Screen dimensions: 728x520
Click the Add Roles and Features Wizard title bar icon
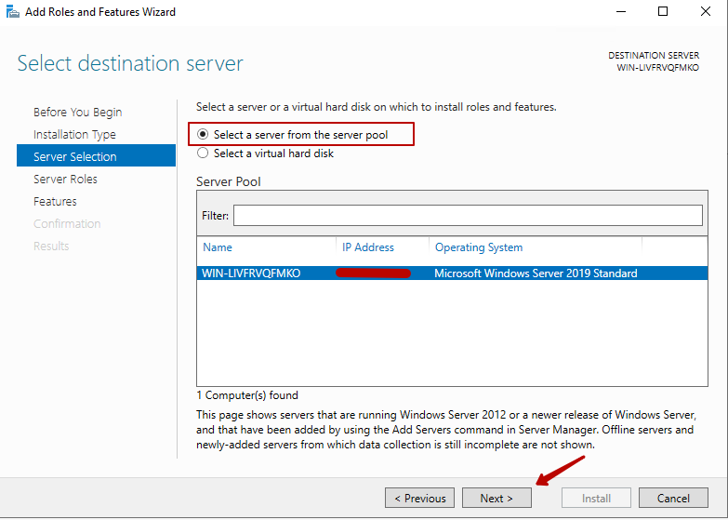click(11, 12)
